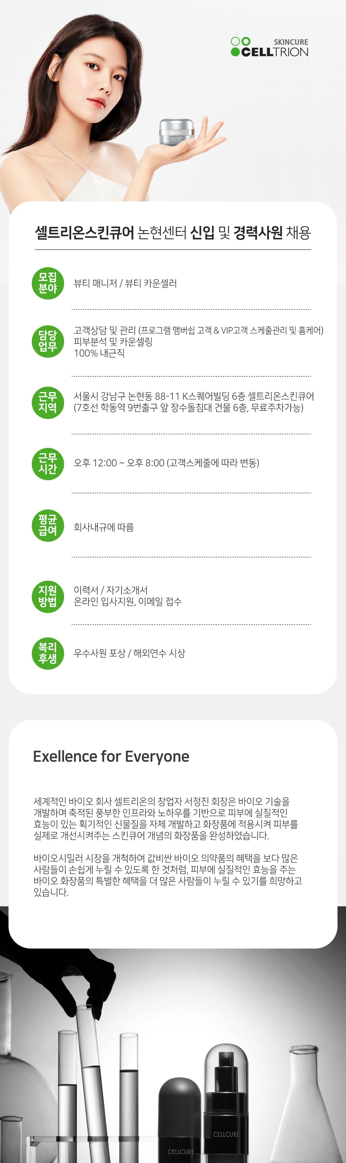Click the green 담당업무 circle badge
Screen dimensions: 346x1163
tap(47, 341)
